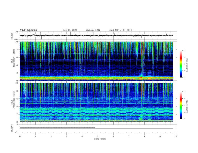The width and height of the screenshot is (198, 153).
Task: Click the 'ch.1(V)' waveform axis label
Action: coord(12,35)
